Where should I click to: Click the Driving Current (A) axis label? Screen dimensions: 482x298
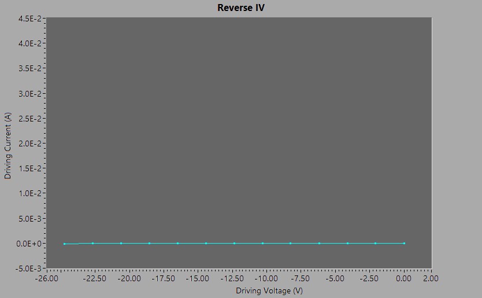click(x=8, y=145)
